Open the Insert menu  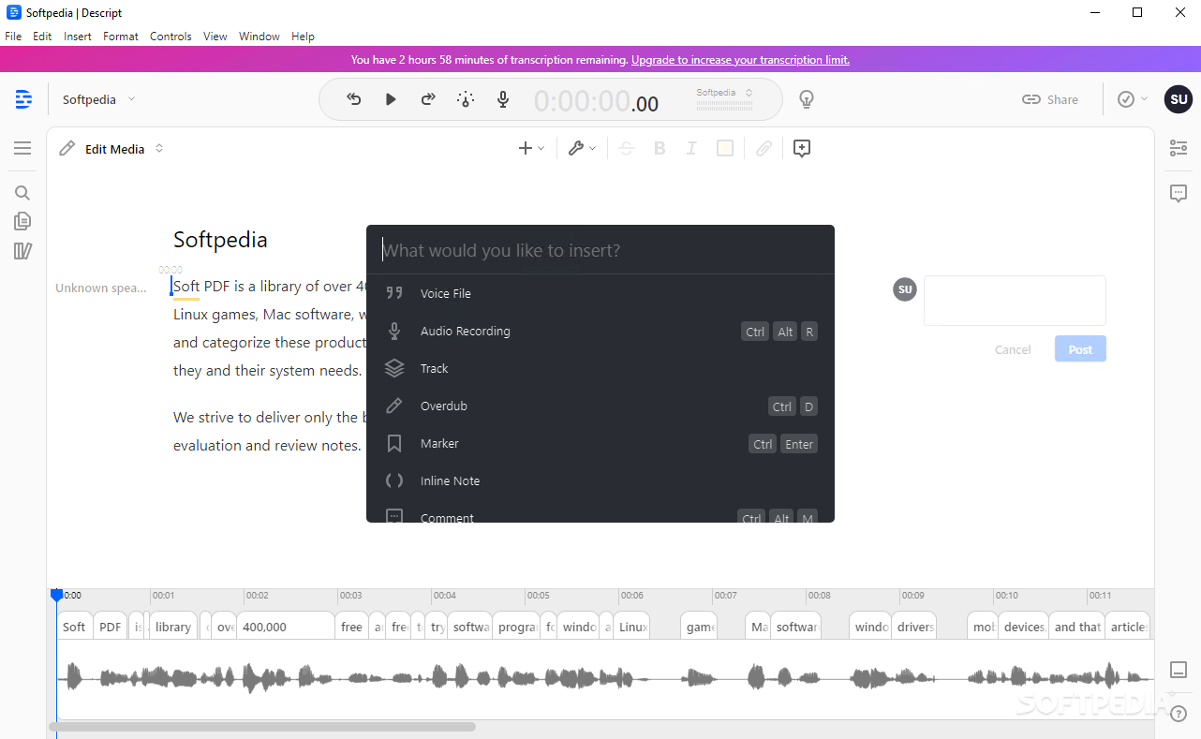click(x=78, y=37)
